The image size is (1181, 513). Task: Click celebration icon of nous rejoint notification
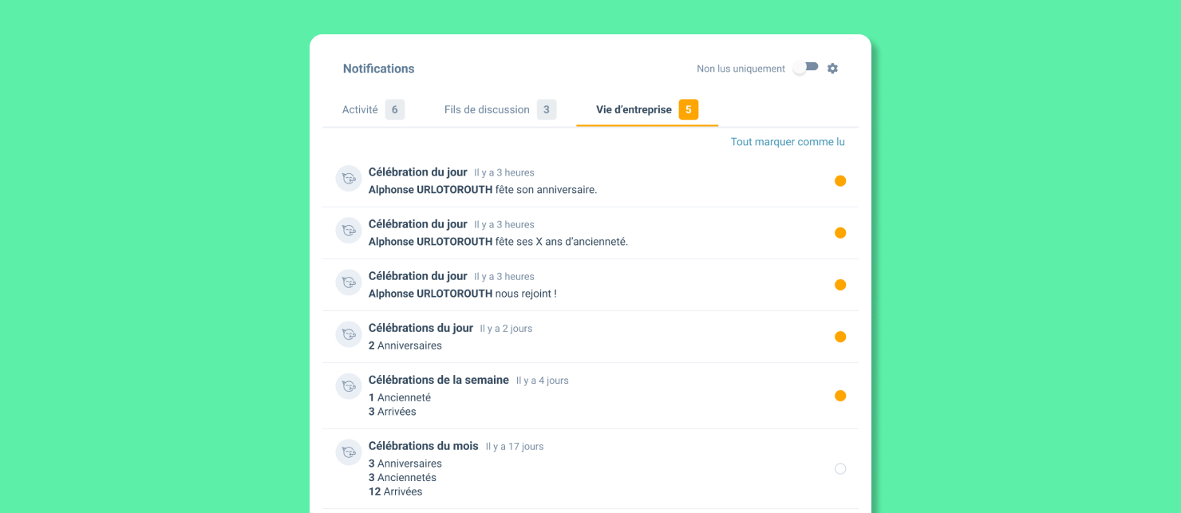click(x=349, y=282)
